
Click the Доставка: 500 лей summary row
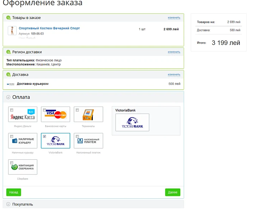pyautogui.click(x=219, y=30)
